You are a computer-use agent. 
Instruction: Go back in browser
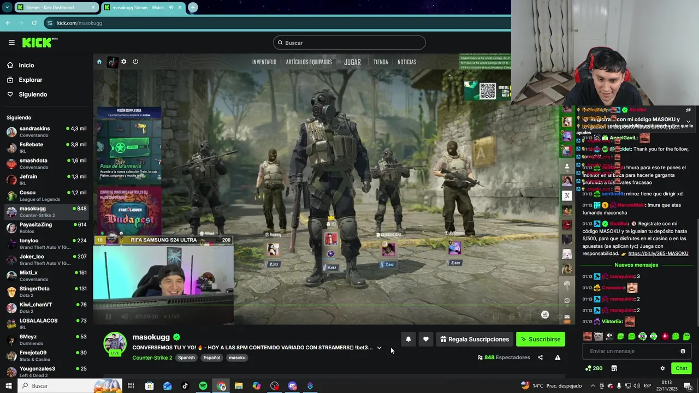(x=8, y=23)
